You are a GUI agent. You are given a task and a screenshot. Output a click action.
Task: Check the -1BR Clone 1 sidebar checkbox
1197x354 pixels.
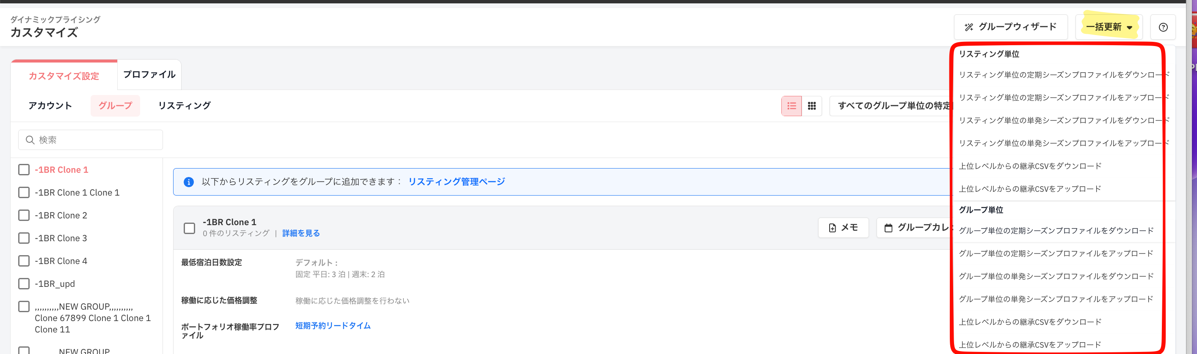click(x=24, y=170)
